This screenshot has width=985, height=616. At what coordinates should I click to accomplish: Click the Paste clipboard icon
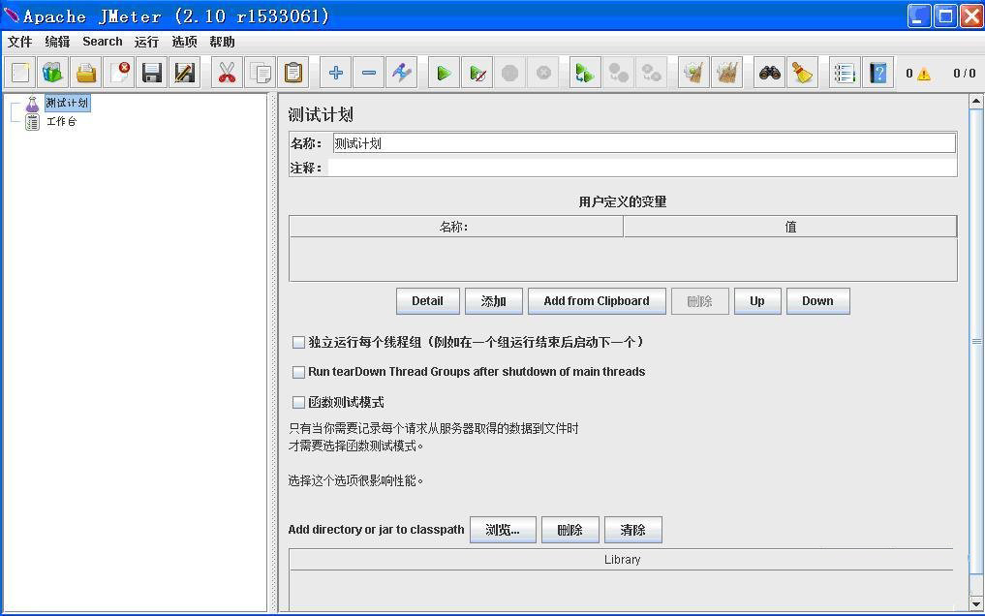292,74
